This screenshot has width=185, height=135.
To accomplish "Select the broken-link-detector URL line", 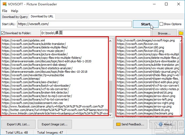I will pyautogui.click(x=35, y=92).
